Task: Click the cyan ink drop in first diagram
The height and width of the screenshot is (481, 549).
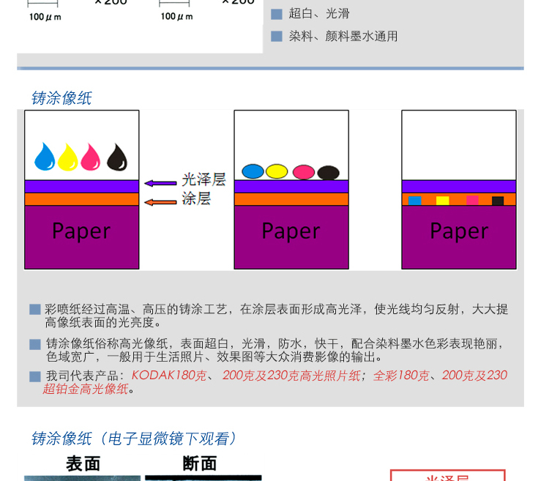Action: coord(45,157)
